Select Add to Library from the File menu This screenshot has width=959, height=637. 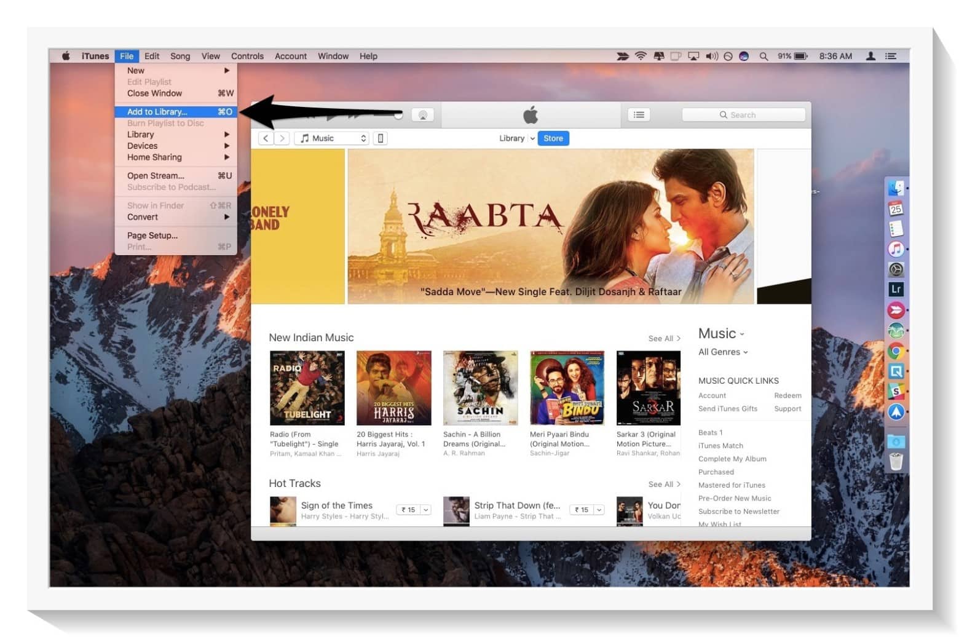(x=157, y=112)
